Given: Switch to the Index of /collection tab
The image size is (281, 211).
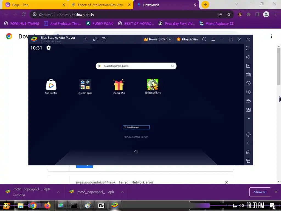Looking at the screenshot, I should pyautogui.click(x=101, y=5).
